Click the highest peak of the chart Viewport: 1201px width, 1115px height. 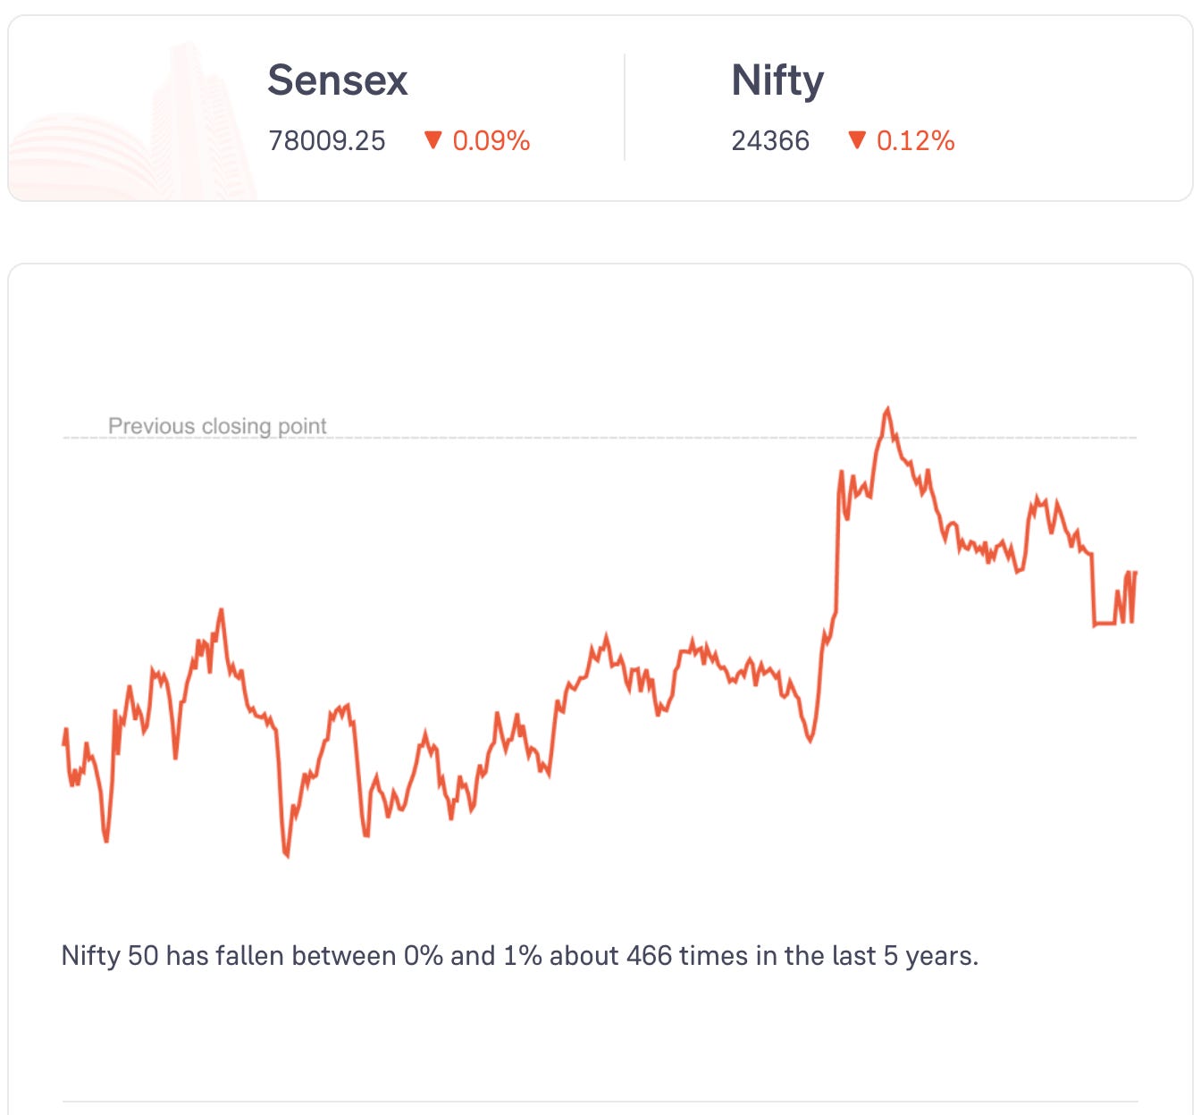tap(887, 410)
